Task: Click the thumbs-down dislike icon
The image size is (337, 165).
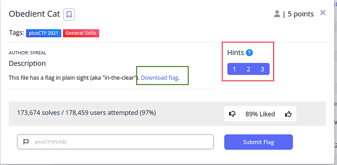Action: (x=232, y=114)
